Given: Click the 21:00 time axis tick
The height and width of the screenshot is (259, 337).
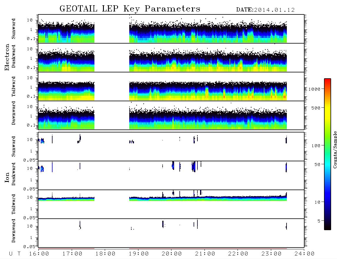Looking at the screenshot, I should (205, 254).
